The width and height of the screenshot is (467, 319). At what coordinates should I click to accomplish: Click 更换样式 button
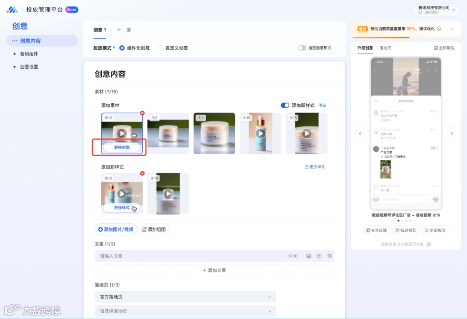click(x=122, y=208)
